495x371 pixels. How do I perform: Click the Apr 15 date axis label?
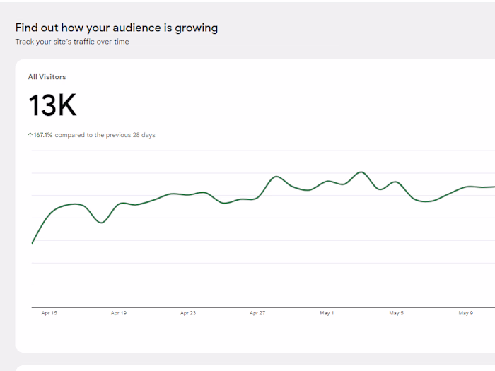point(49,313)
